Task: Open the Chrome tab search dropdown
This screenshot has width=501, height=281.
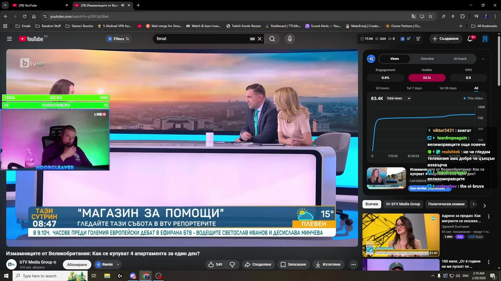Action: pos(5,5)
